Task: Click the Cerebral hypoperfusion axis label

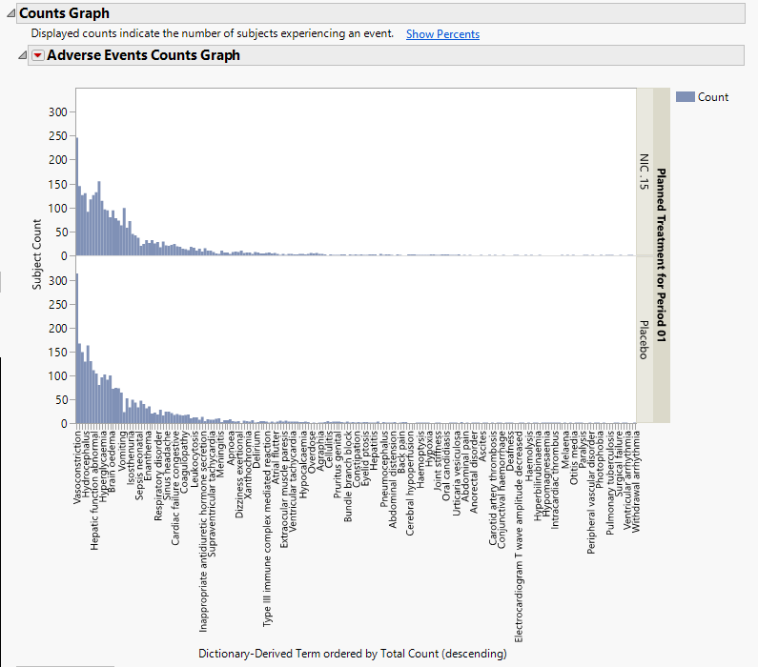Action: pyautogui.click(x=410, y=483)
